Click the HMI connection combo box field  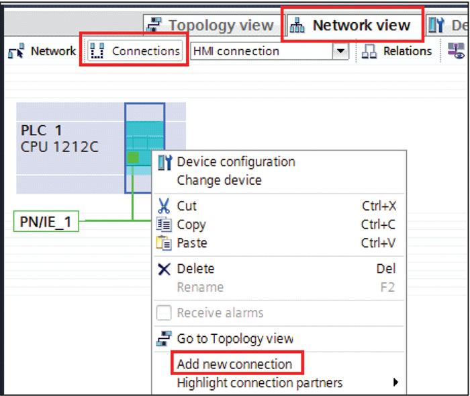[x=262, y=51]
